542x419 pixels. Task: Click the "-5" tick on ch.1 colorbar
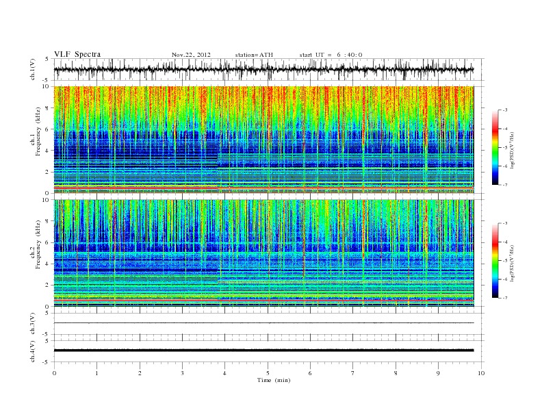[x=505, y=147]
